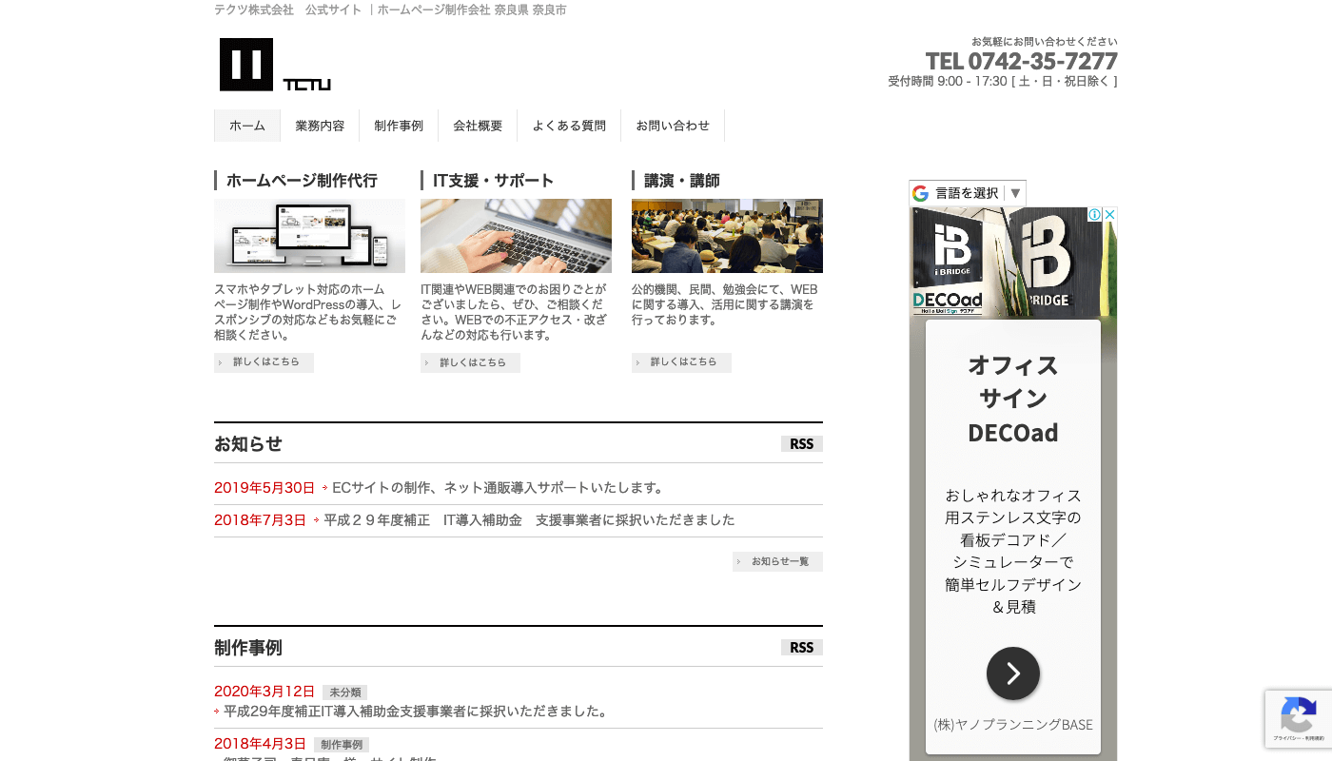
Task: Open the お知らせ RSS feed badge
Action: (801, 444)
